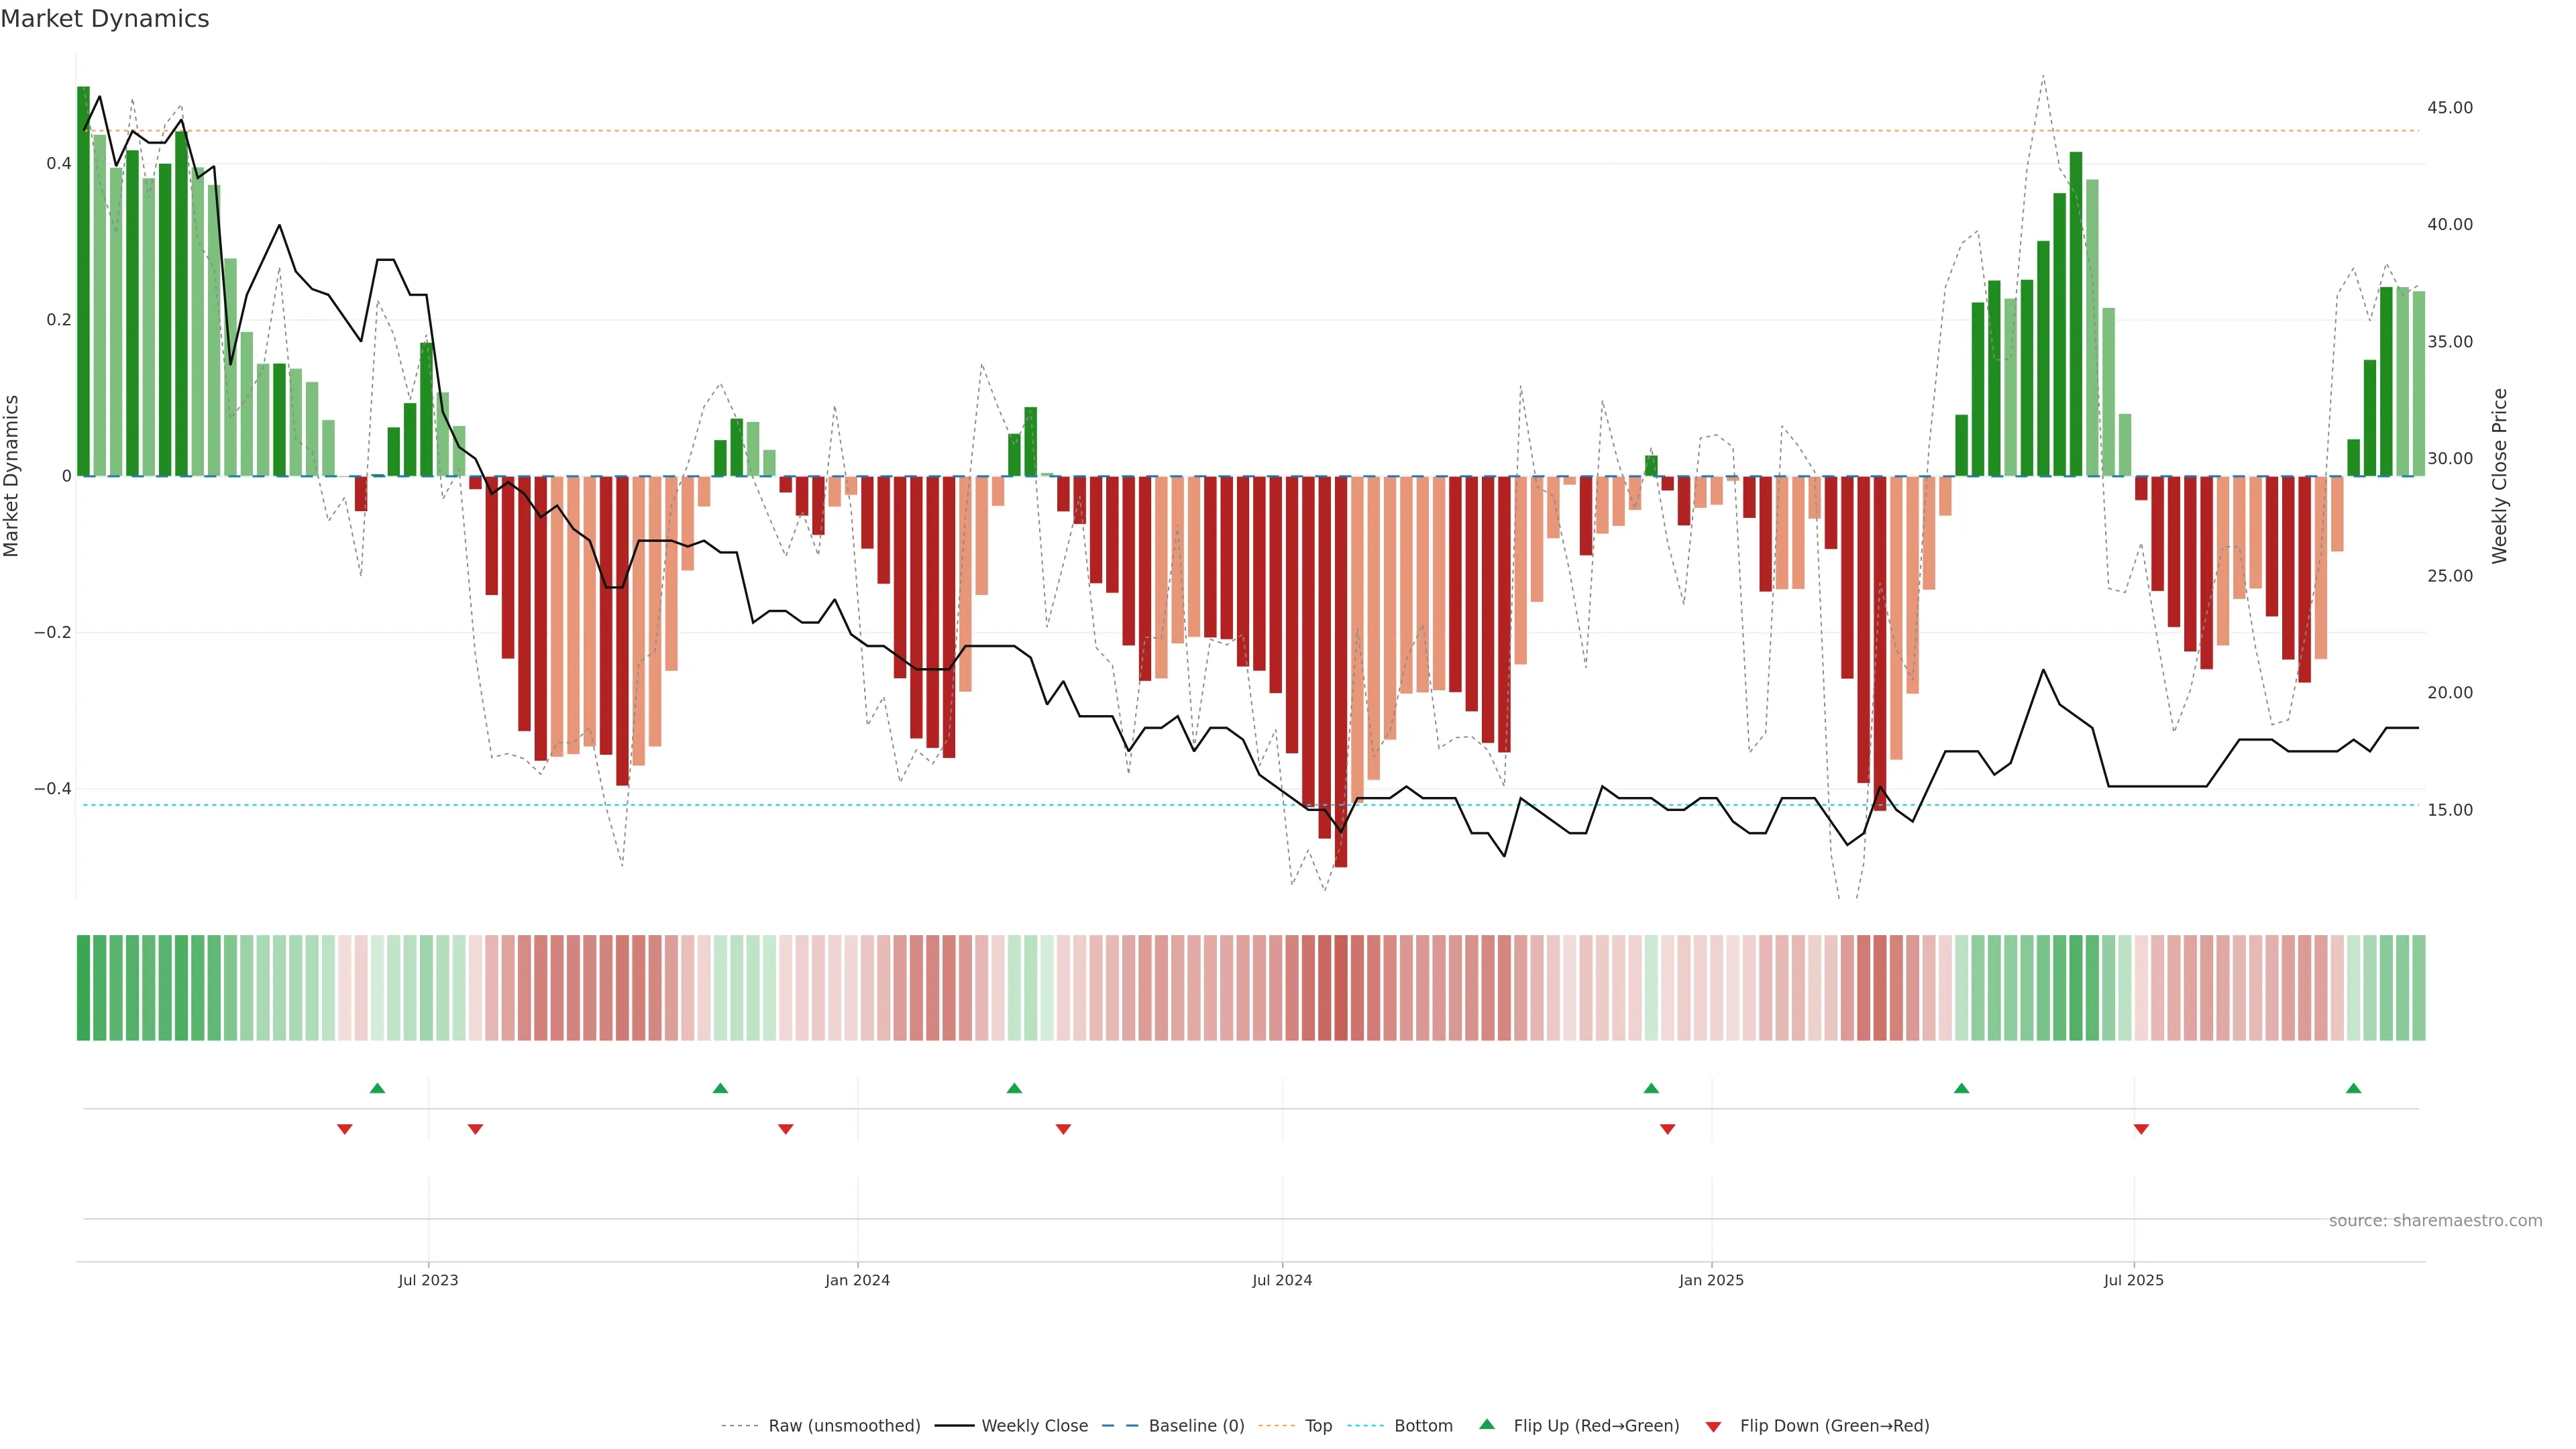Click the Jan 2024 x-axis label
The height and width of the screenshot is (1449, 2576).
point(857,1280)
